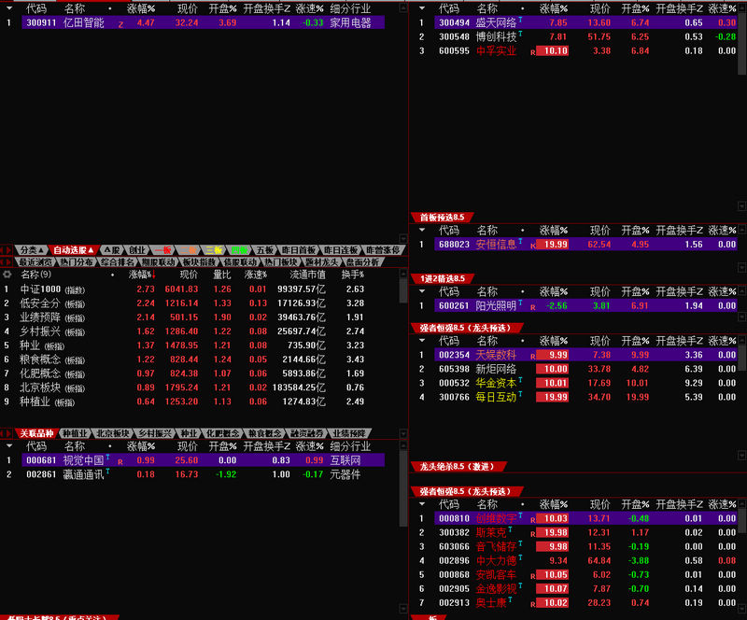Expand column menu of the 亿田智能 table

(x=9, y=8)
